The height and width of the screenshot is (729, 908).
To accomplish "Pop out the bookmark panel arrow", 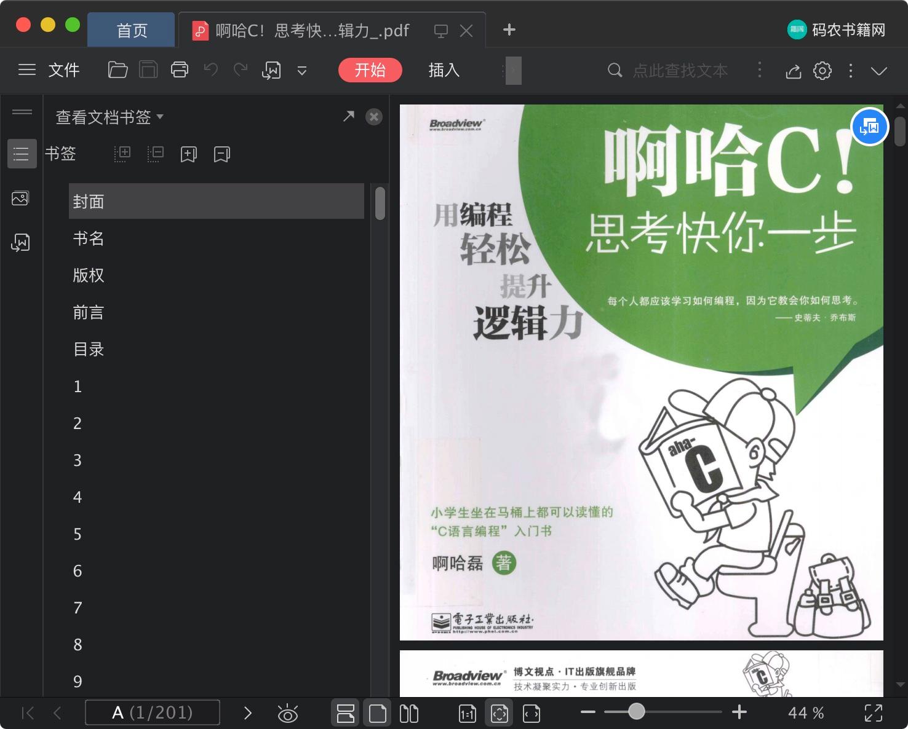I will 349,116.
